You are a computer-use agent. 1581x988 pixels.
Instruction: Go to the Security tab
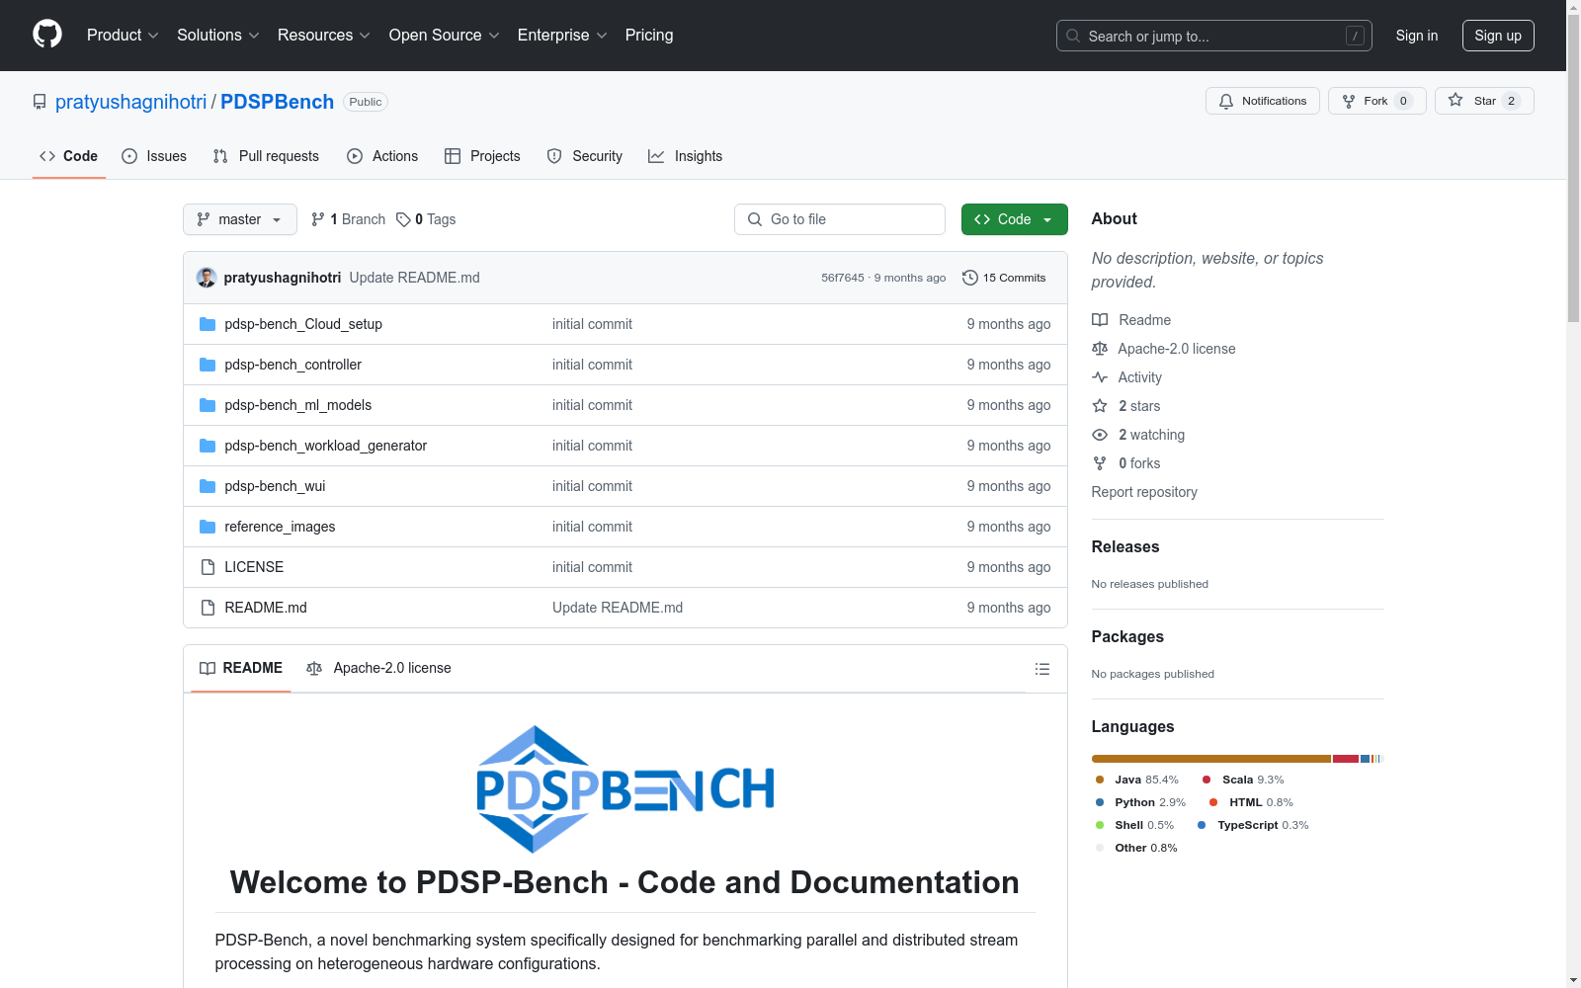(585, 156)
